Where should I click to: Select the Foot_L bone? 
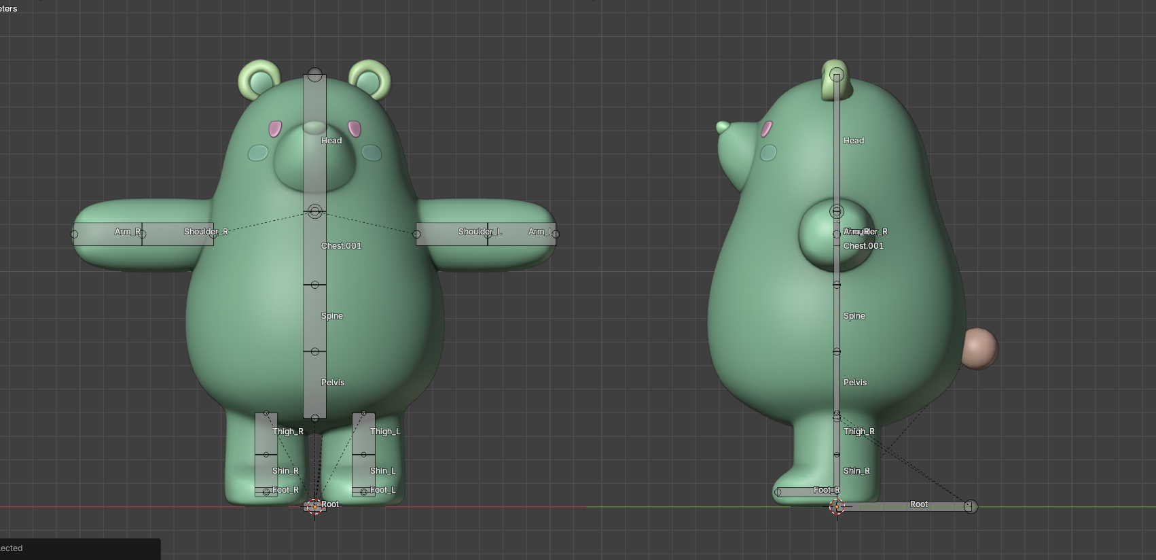tap(363, 491)
